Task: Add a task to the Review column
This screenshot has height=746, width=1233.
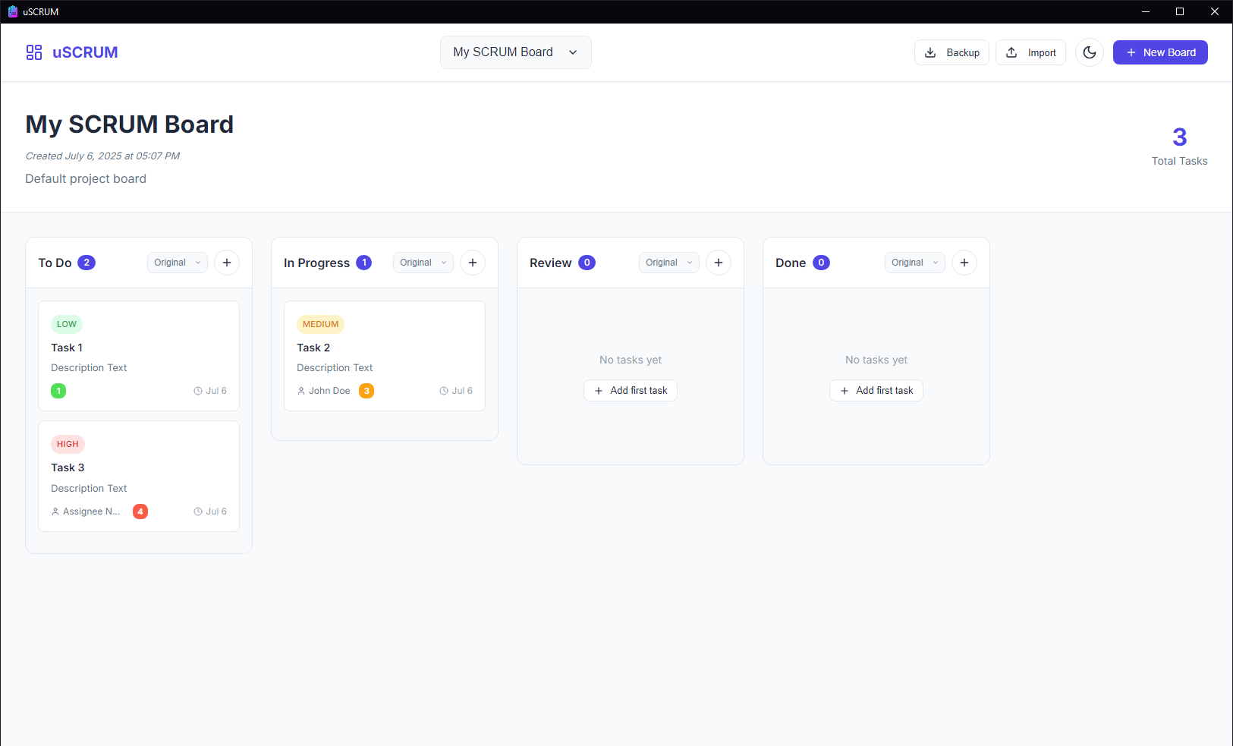Action: [719, 263]
